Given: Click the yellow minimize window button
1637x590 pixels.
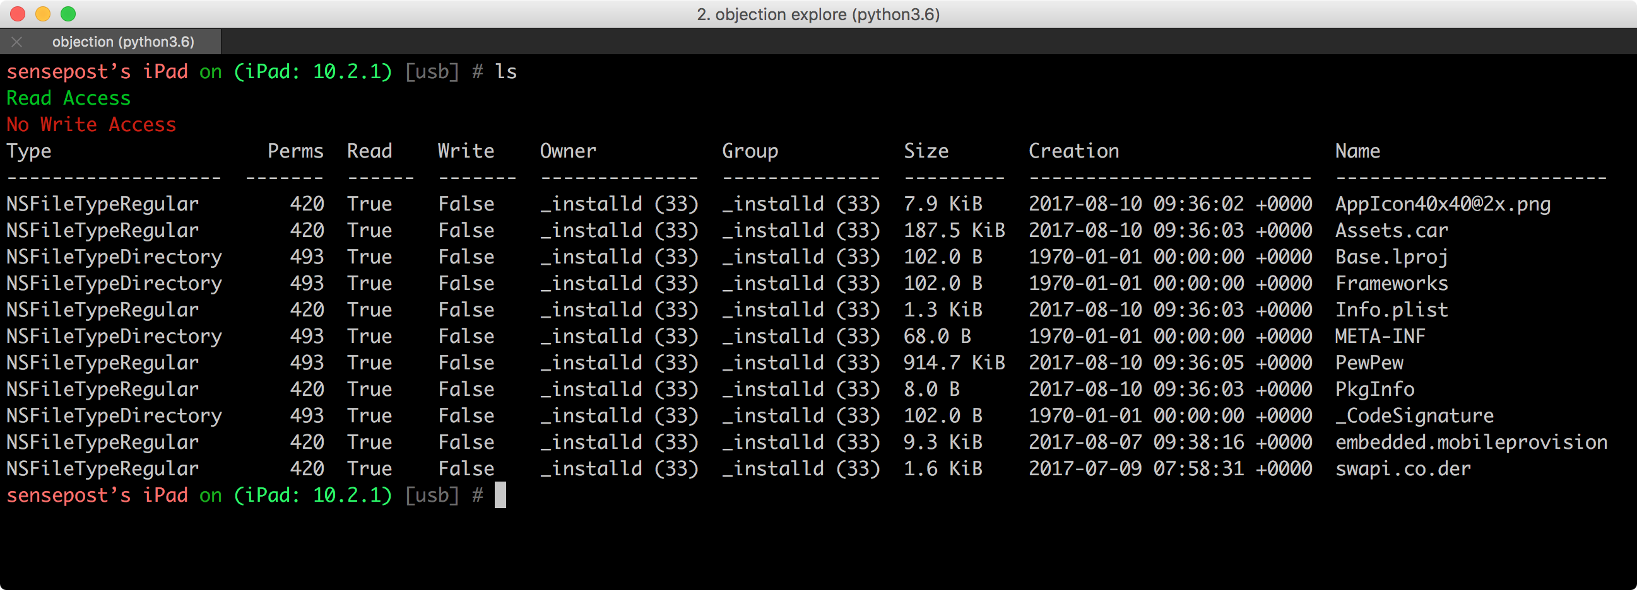Looking at the screenshot, I should pyautogui.click(x=42, y=13).
